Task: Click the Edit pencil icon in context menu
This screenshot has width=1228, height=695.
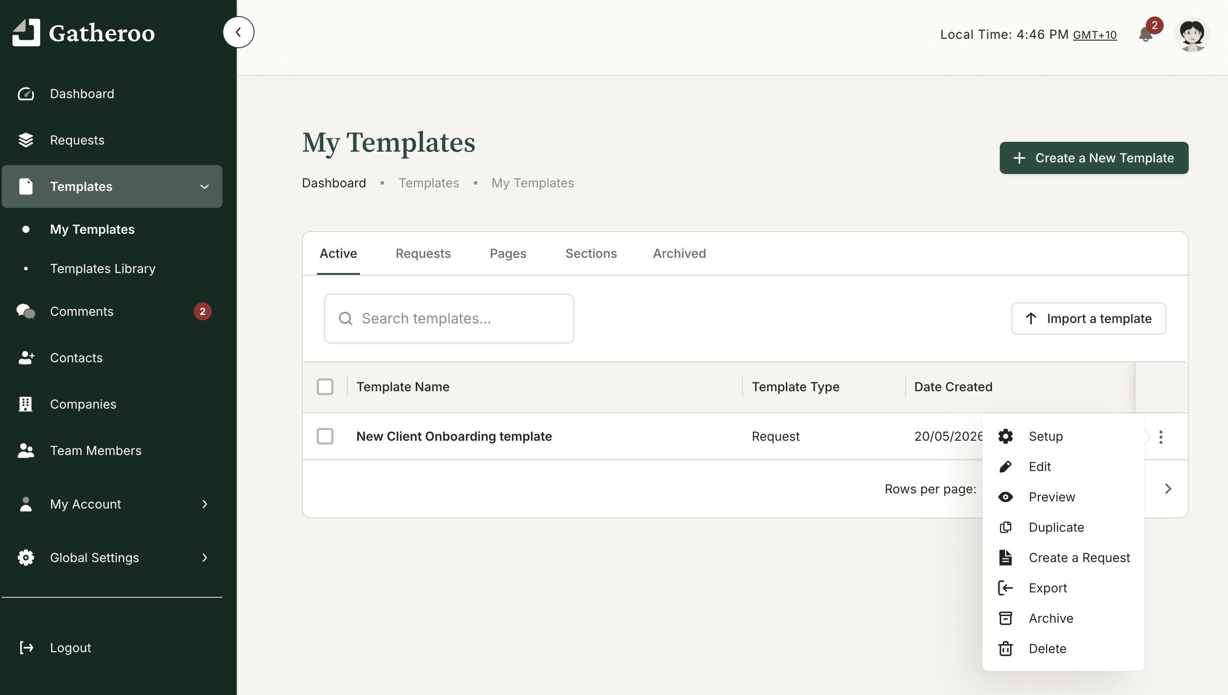Action: click(1005, 466)
